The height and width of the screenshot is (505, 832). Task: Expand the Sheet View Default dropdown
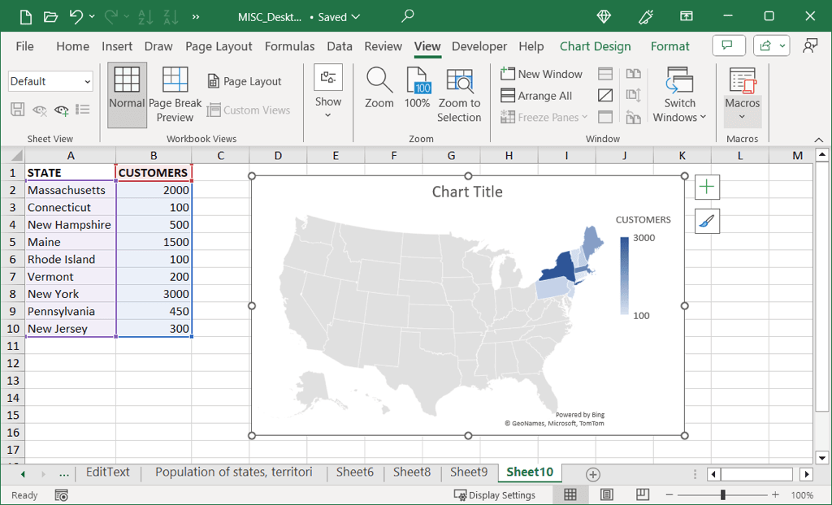87,81
